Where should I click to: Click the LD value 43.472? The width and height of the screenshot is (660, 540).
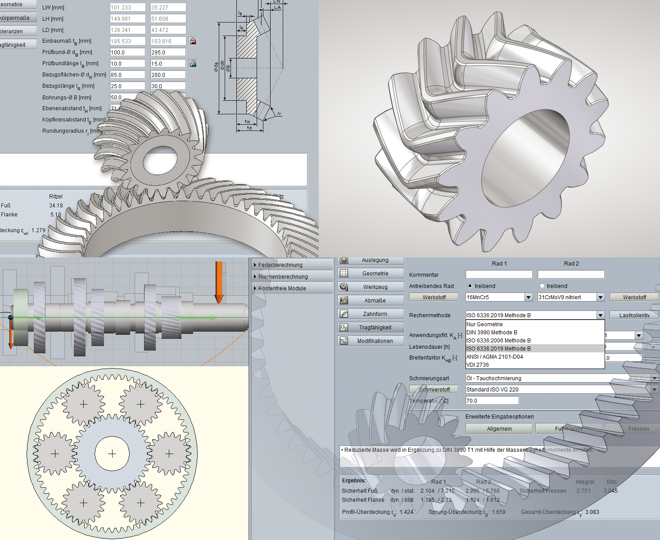pos(168,30)
